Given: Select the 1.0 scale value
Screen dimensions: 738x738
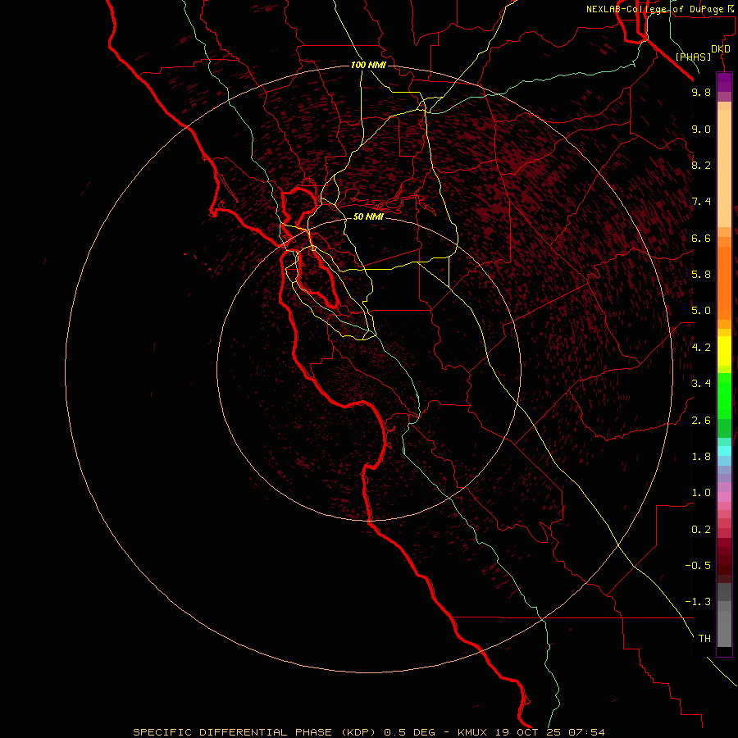Looking at the screenshot, I should [701, 493].
